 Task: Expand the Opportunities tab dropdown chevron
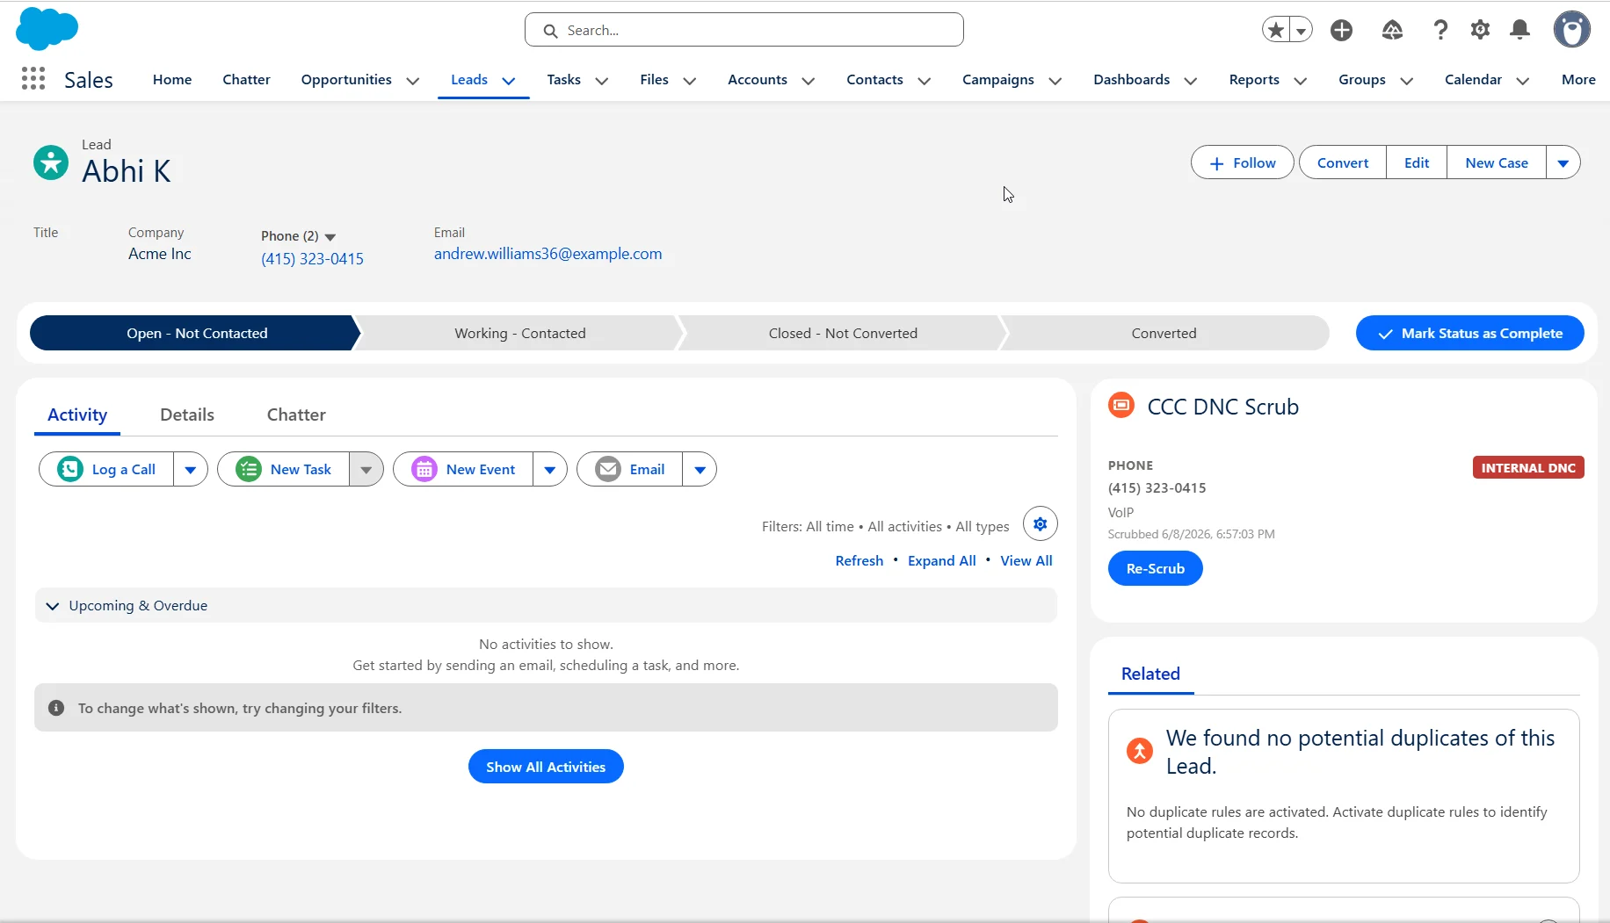point(413,81)
